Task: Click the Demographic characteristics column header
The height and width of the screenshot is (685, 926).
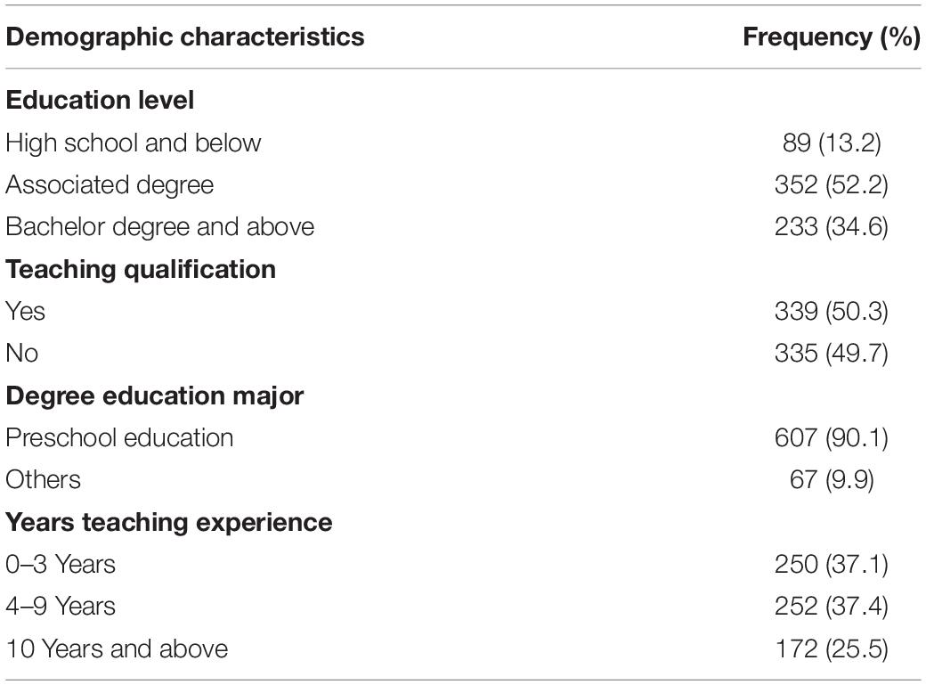Action: pyautogui.click(x=185, y=37)
